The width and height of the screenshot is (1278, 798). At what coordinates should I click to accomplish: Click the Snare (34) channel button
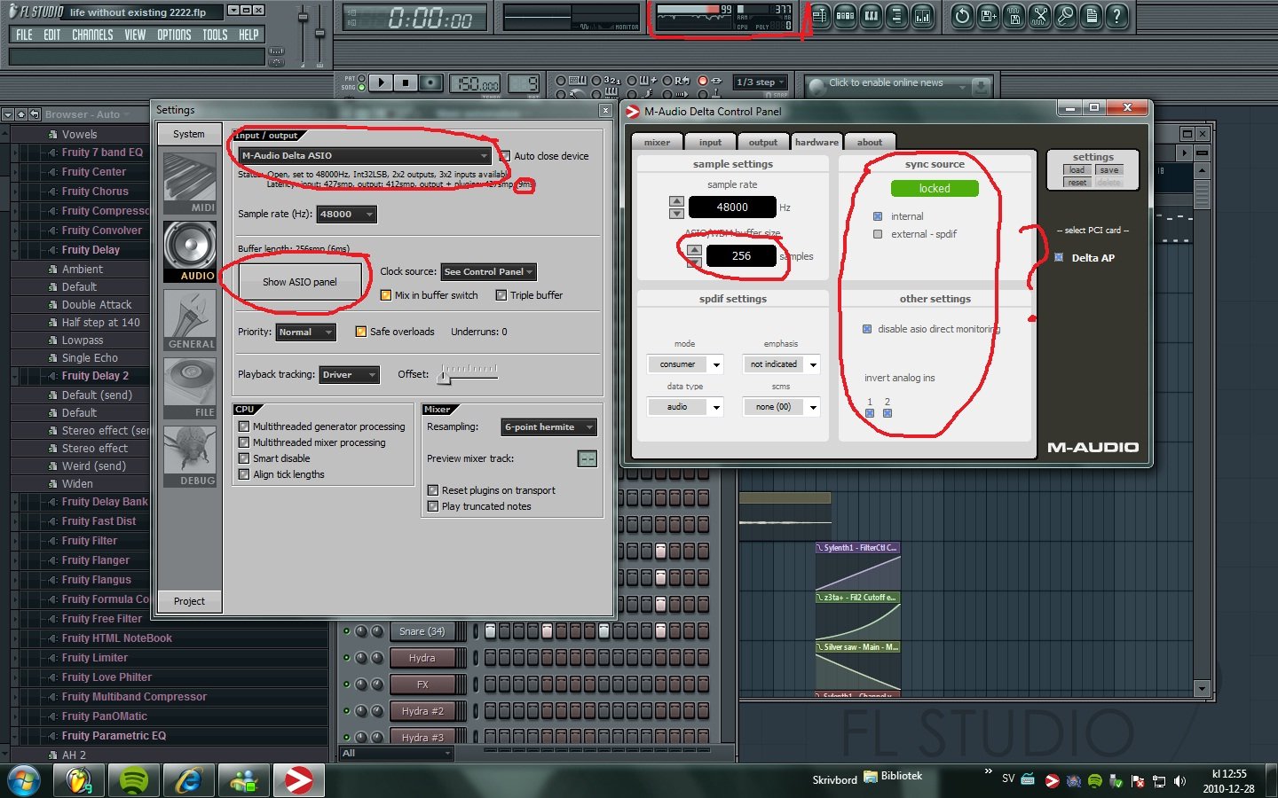[422, 631]
